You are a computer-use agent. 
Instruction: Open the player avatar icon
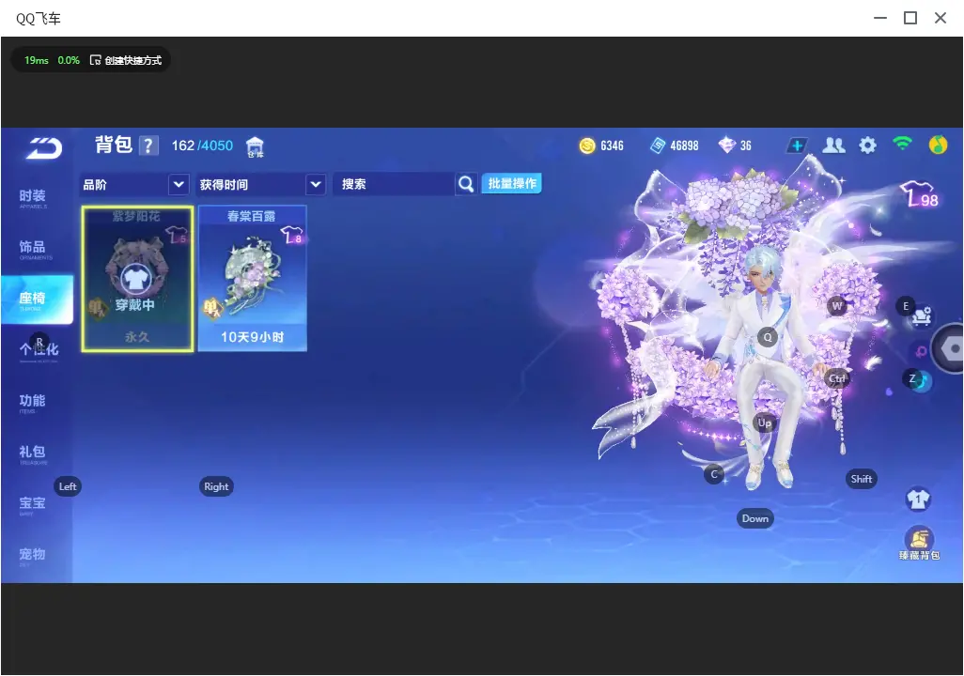click(x=938, y=145)
